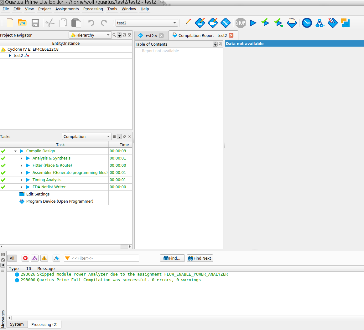Screen dimensions: 364x330
Task: Click the messages Filter input field
Action: (101, 258)
